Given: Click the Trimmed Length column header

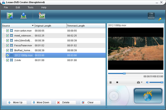Looking at the screenshot, I should click(86, 26).
